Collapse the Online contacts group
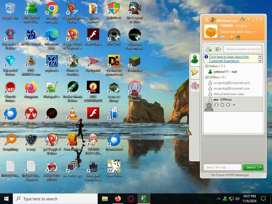 (x=206, y=66)
